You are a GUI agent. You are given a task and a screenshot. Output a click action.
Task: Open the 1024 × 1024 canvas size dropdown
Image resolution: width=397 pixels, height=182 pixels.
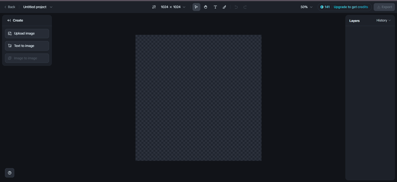(173, 7)
